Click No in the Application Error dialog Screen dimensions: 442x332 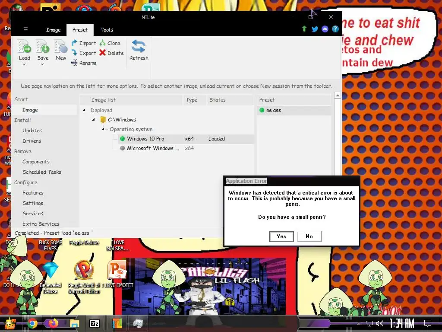309,236
